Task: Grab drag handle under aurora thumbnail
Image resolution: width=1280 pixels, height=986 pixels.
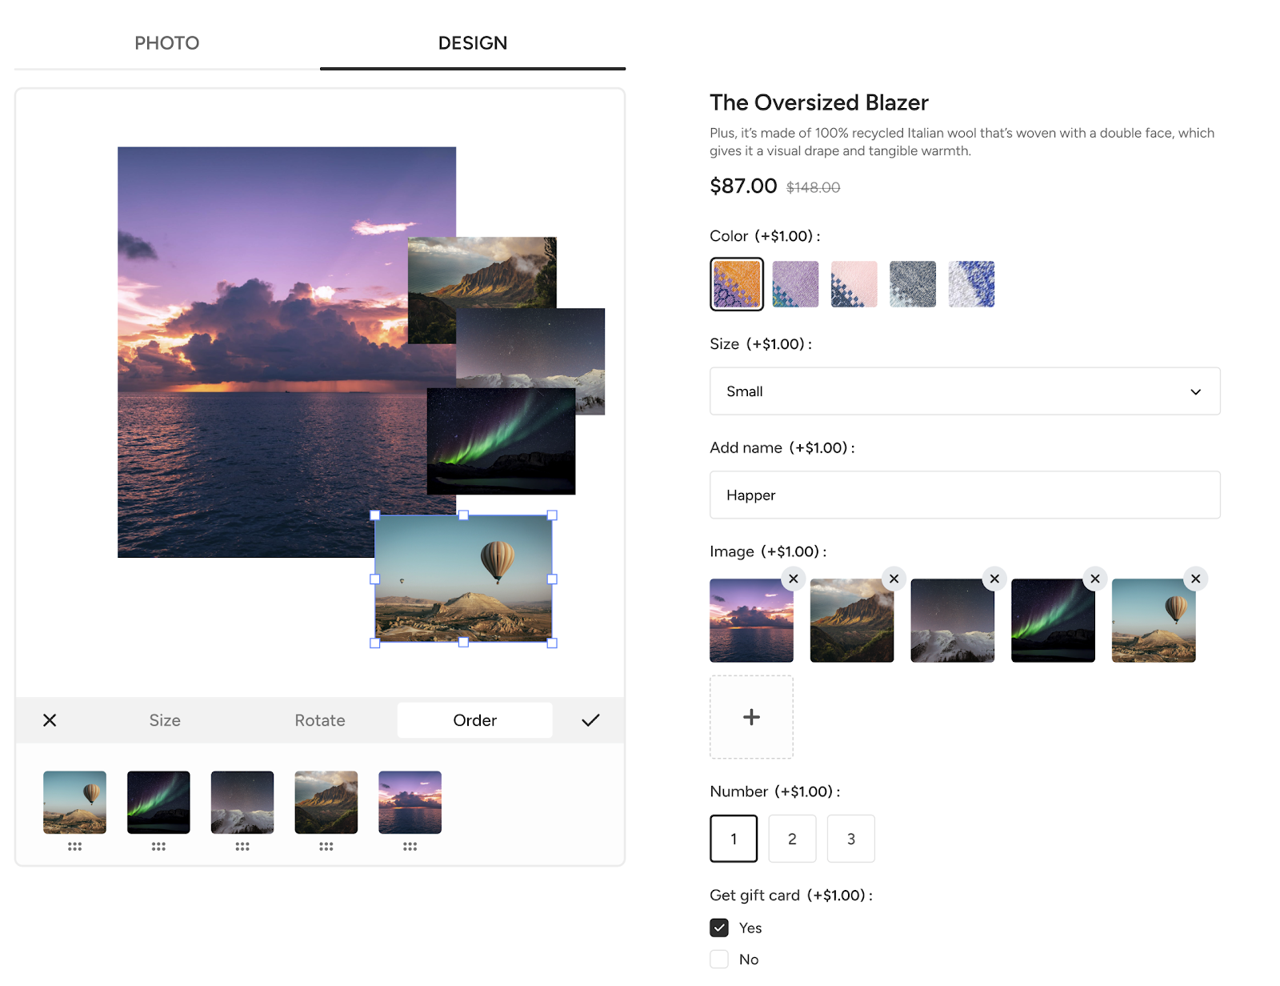Action: pos(158,846)
